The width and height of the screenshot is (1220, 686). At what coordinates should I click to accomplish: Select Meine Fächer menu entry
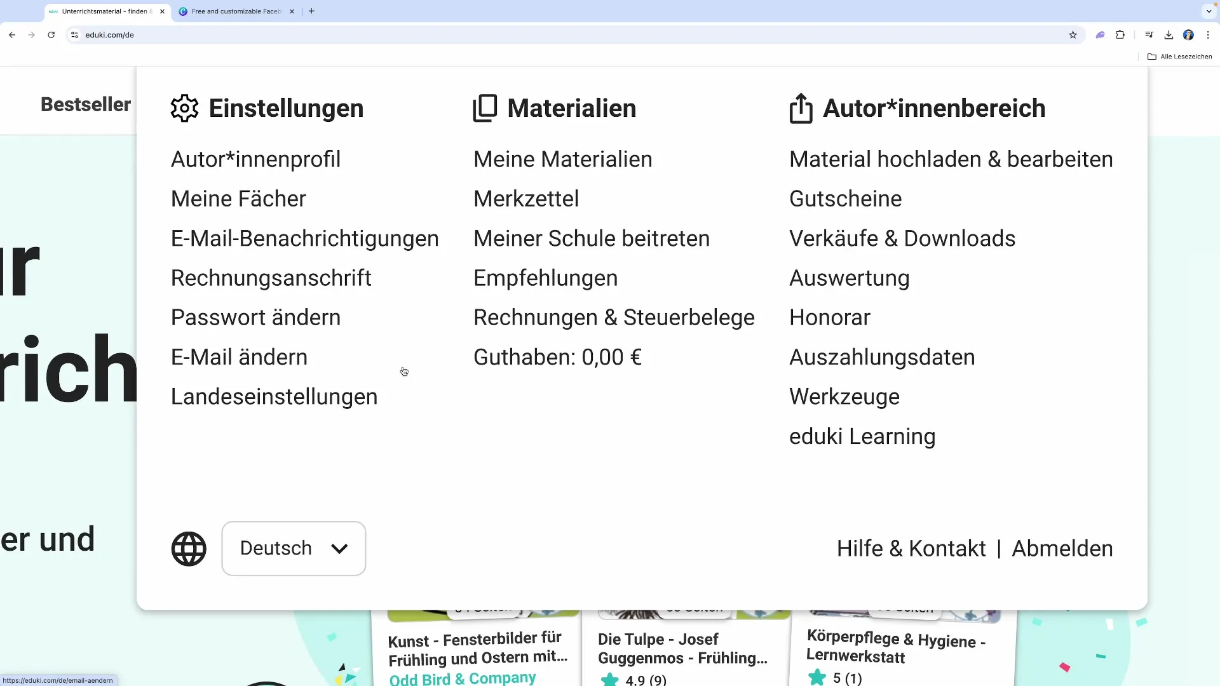(x=238, y=199)
